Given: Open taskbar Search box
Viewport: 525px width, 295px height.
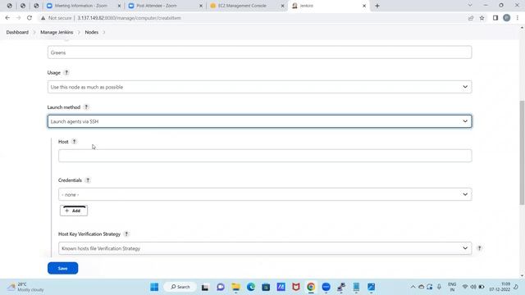Looking at the screenshot, I should [180, 287].
